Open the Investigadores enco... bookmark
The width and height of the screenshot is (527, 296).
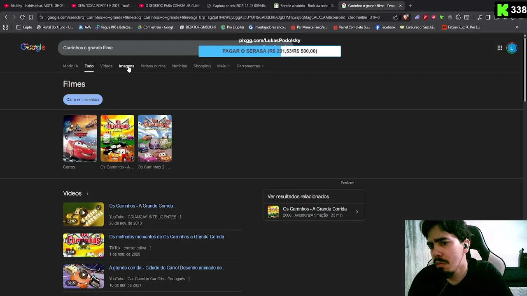(267, 27)
